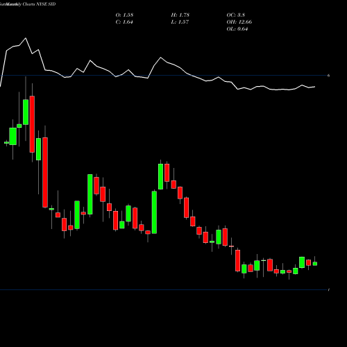
Task: Click the axis label 6 beside the upper line
Action: tap(328, 76)
